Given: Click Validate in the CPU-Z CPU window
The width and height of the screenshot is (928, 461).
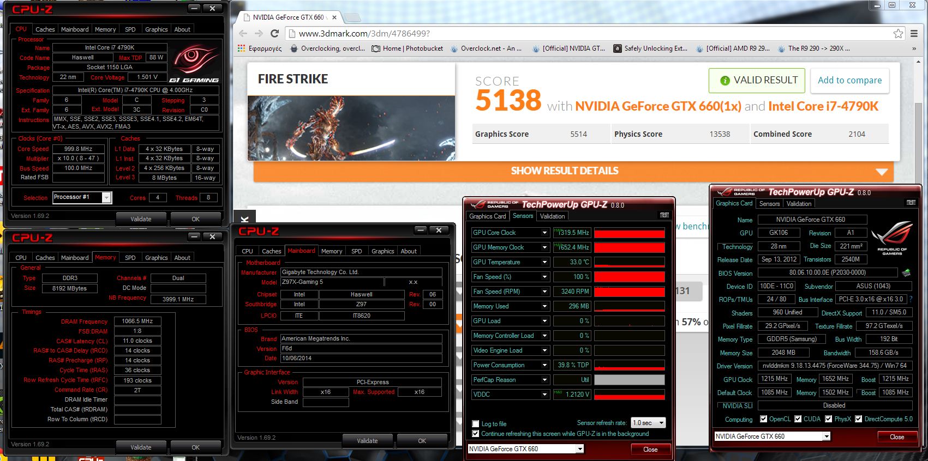Looking at the screenshot, I should click(141, 219).
